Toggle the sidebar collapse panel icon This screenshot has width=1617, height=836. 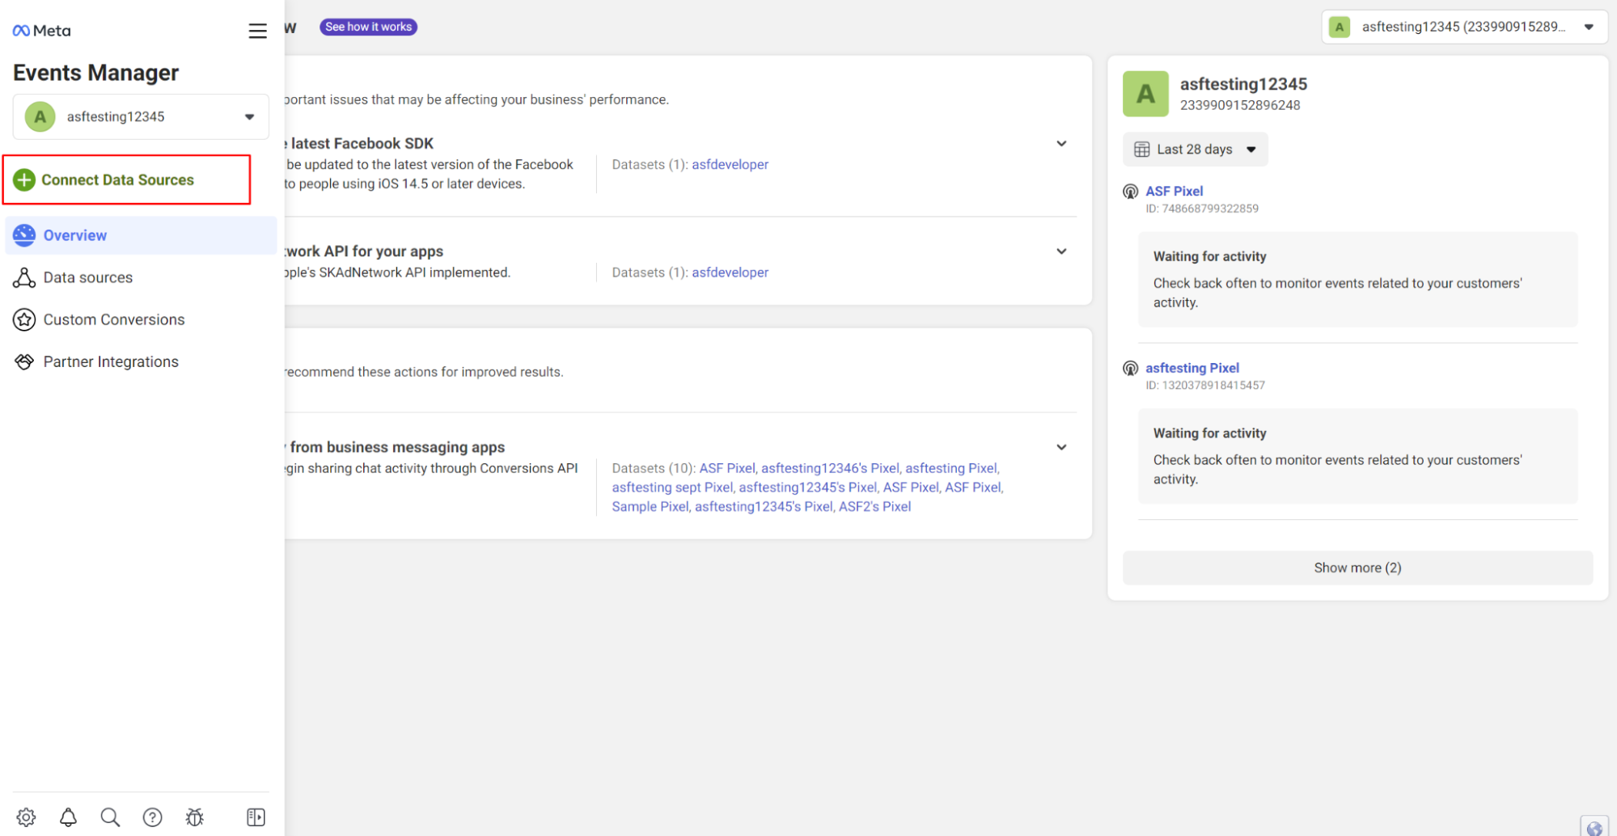[256, 817]
